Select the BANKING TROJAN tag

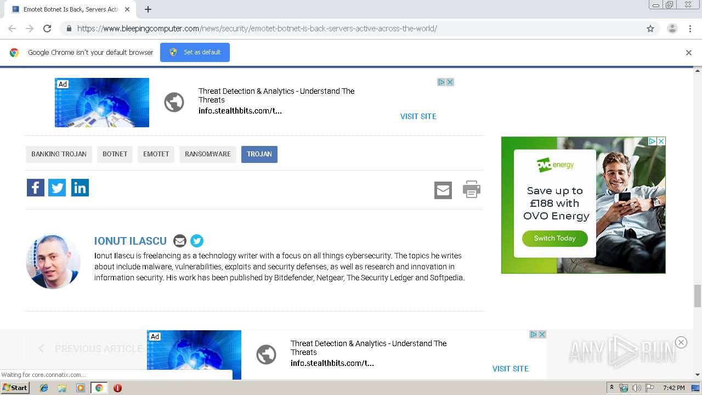coord(59,154)
